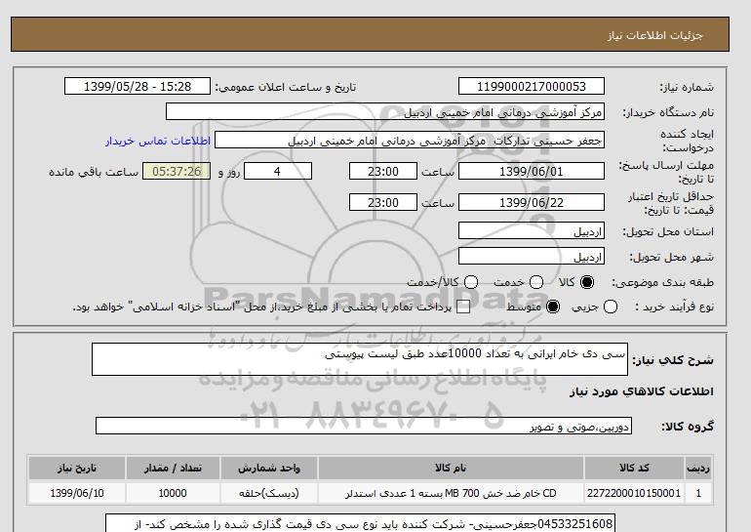Click the countdown timer 05:37:26
This screenshot has width=751, height=532.
177,171
